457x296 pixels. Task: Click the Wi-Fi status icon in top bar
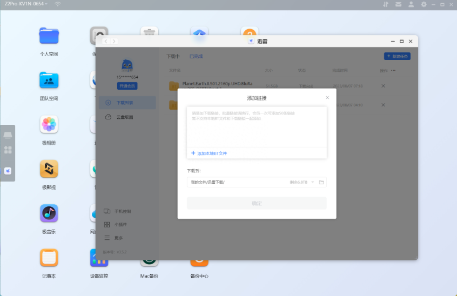(58, 4)
